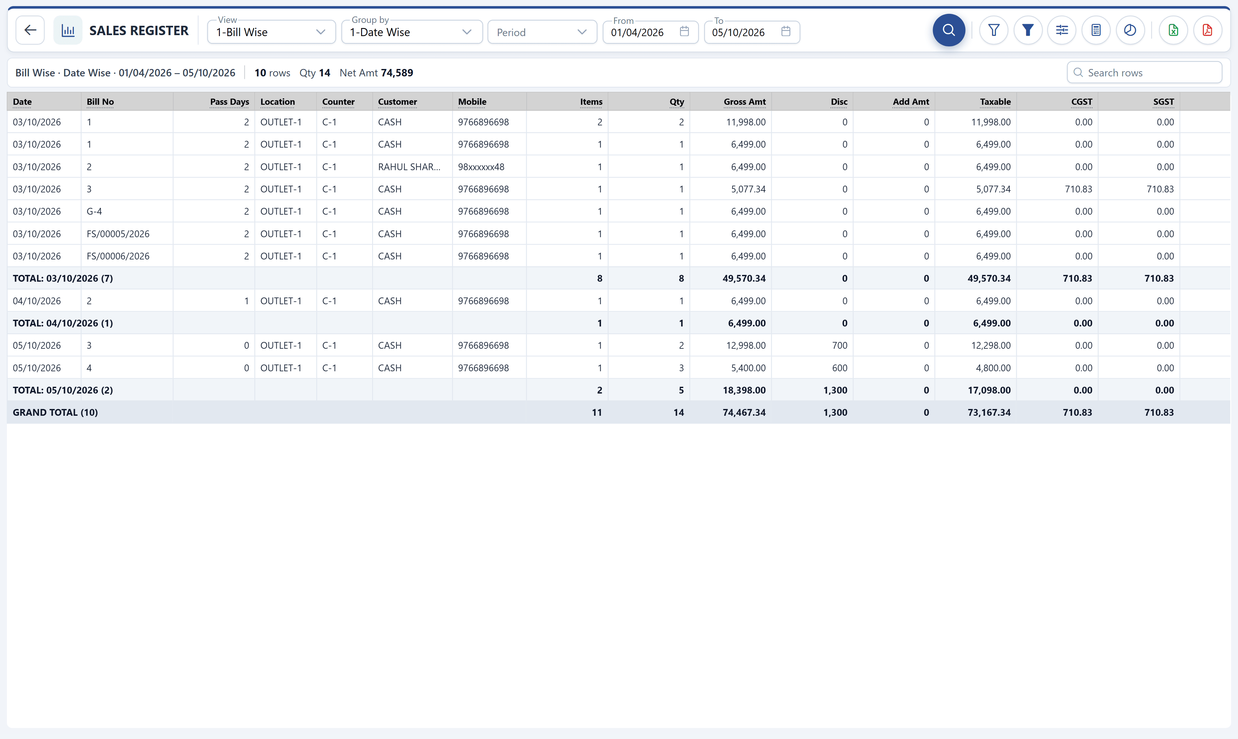Screen dimensions: 1238x739
Task: Open the solid funnel filter
Action: pyautogui.click(x=1028, y=30)
